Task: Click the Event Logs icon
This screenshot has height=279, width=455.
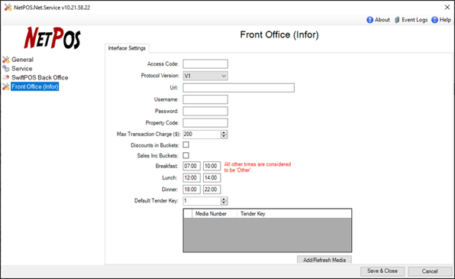Action: point(397,20)
